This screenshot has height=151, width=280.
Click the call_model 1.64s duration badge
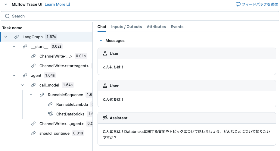click(68, 85)
